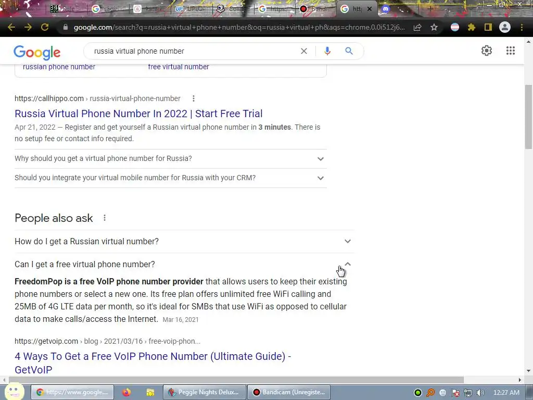Collapse Can I get a free virtual phone number
This screenshot has width=533, height=400.
184,264
